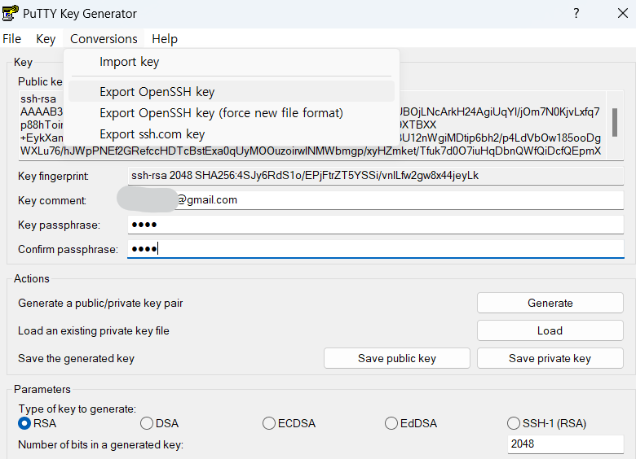Viewport: 636px width, 459px height.
Task: Open the Help menu
Action: [x=164, y=39]
